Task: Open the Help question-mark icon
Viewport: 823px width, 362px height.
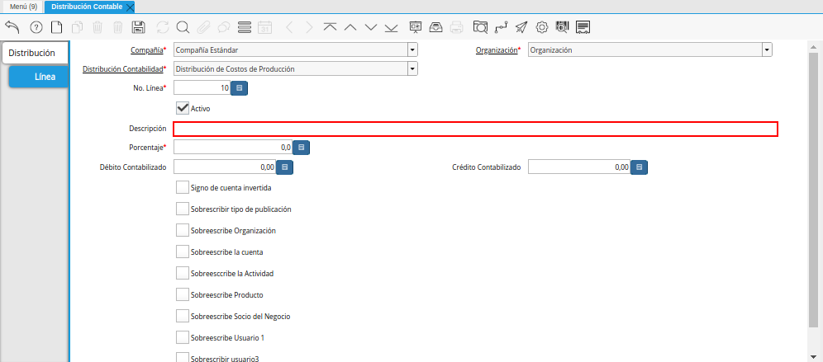Action: point(36,27)
